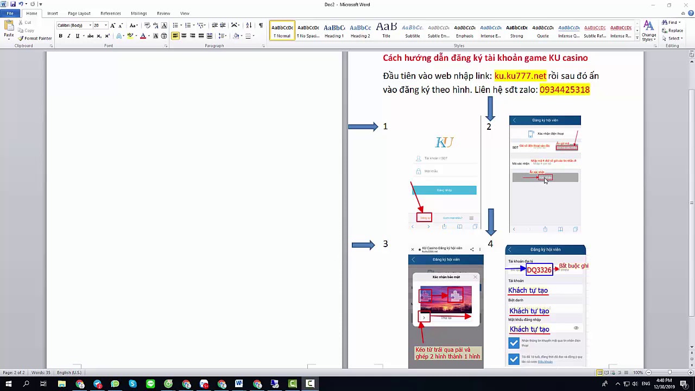Click the Word icon in the taskbar

click(239, 384)
